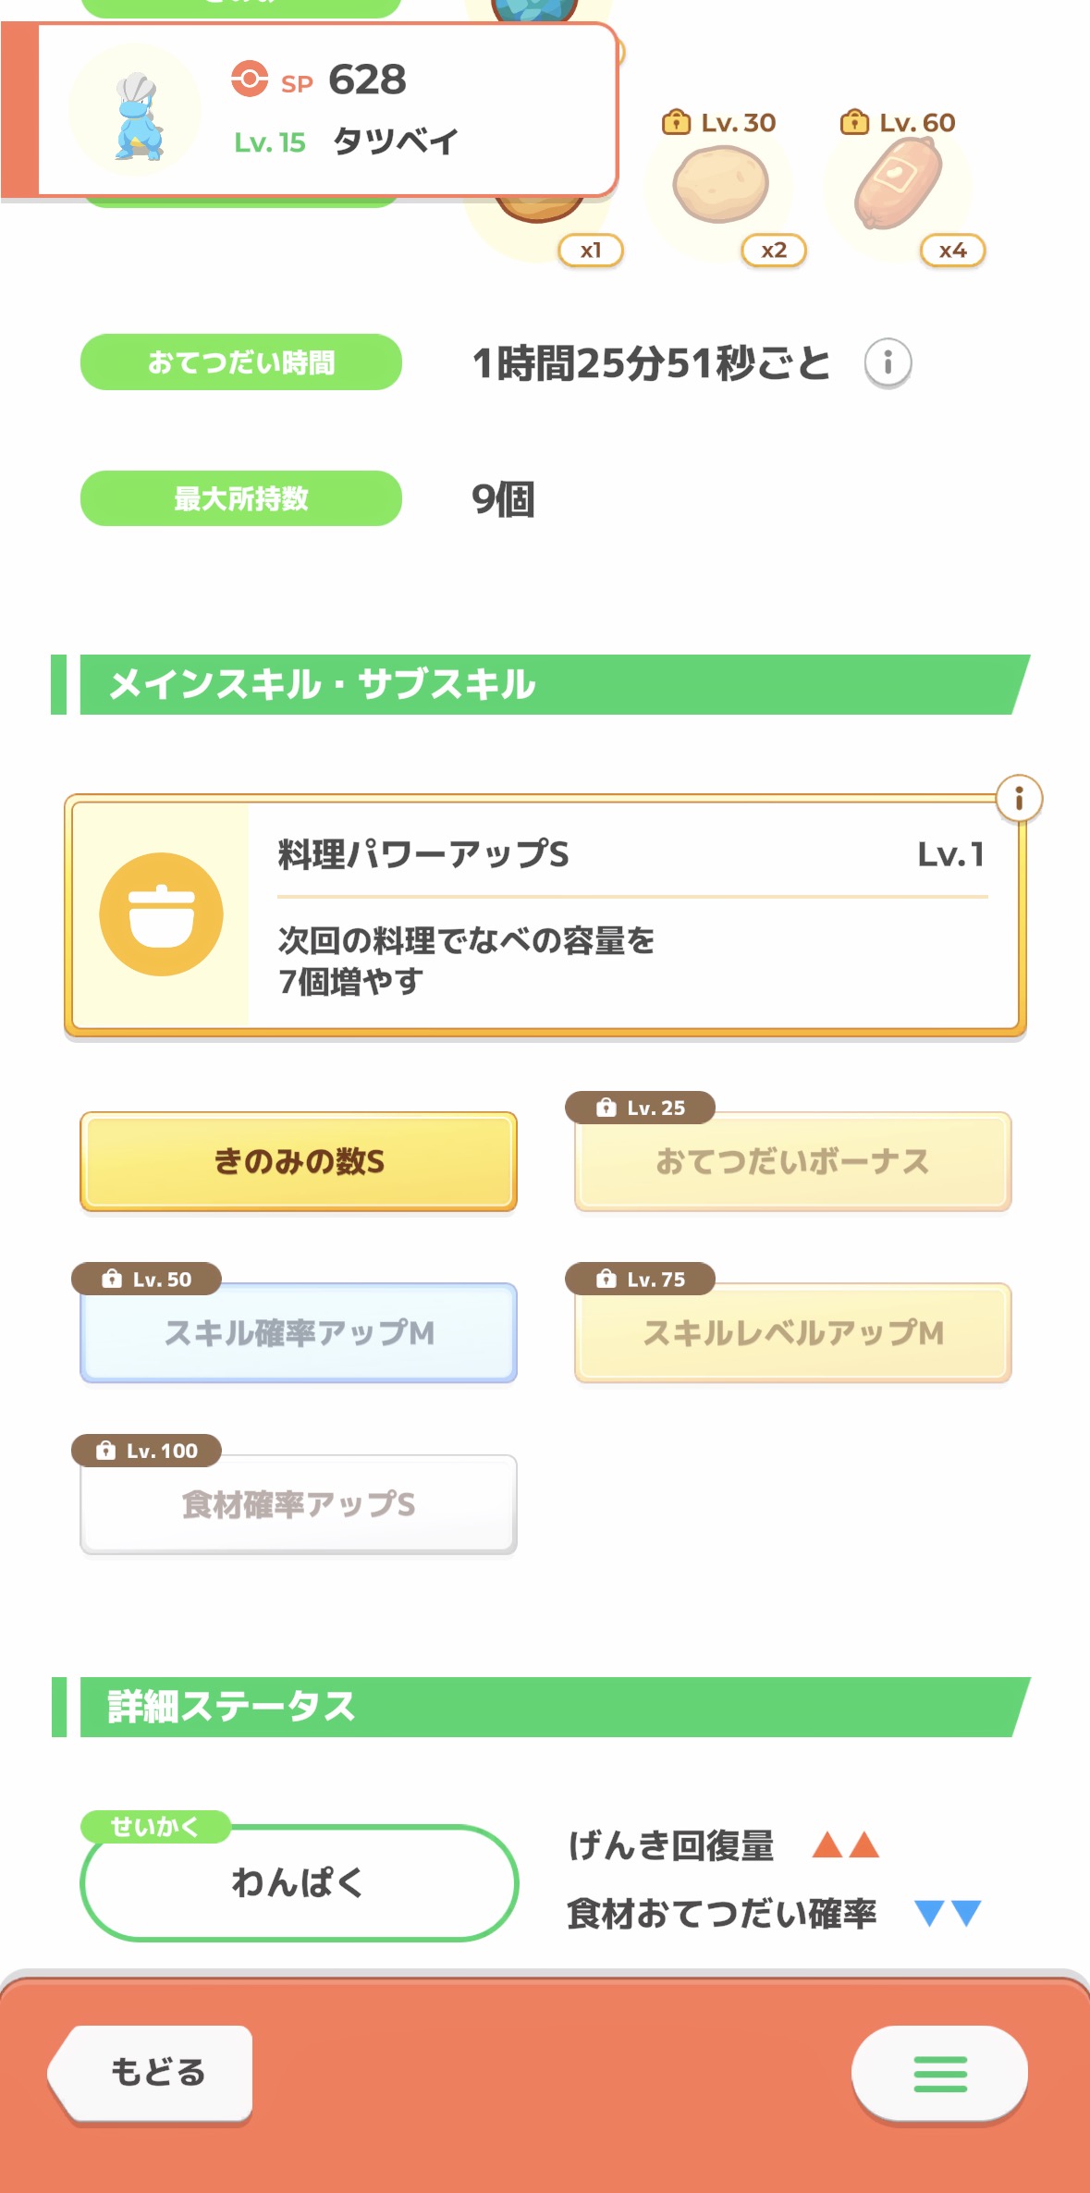Tap the 最大所持数 label
The height and width of the screenshot is (2193, 1090).
tap(241, 498)
